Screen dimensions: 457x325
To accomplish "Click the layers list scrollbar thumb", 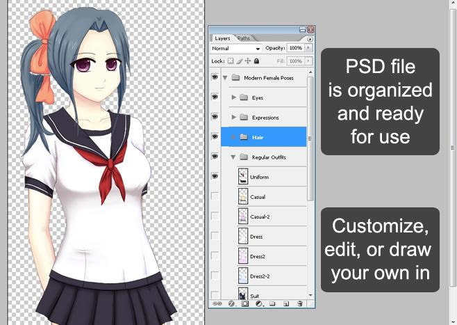I will [310, 138].
